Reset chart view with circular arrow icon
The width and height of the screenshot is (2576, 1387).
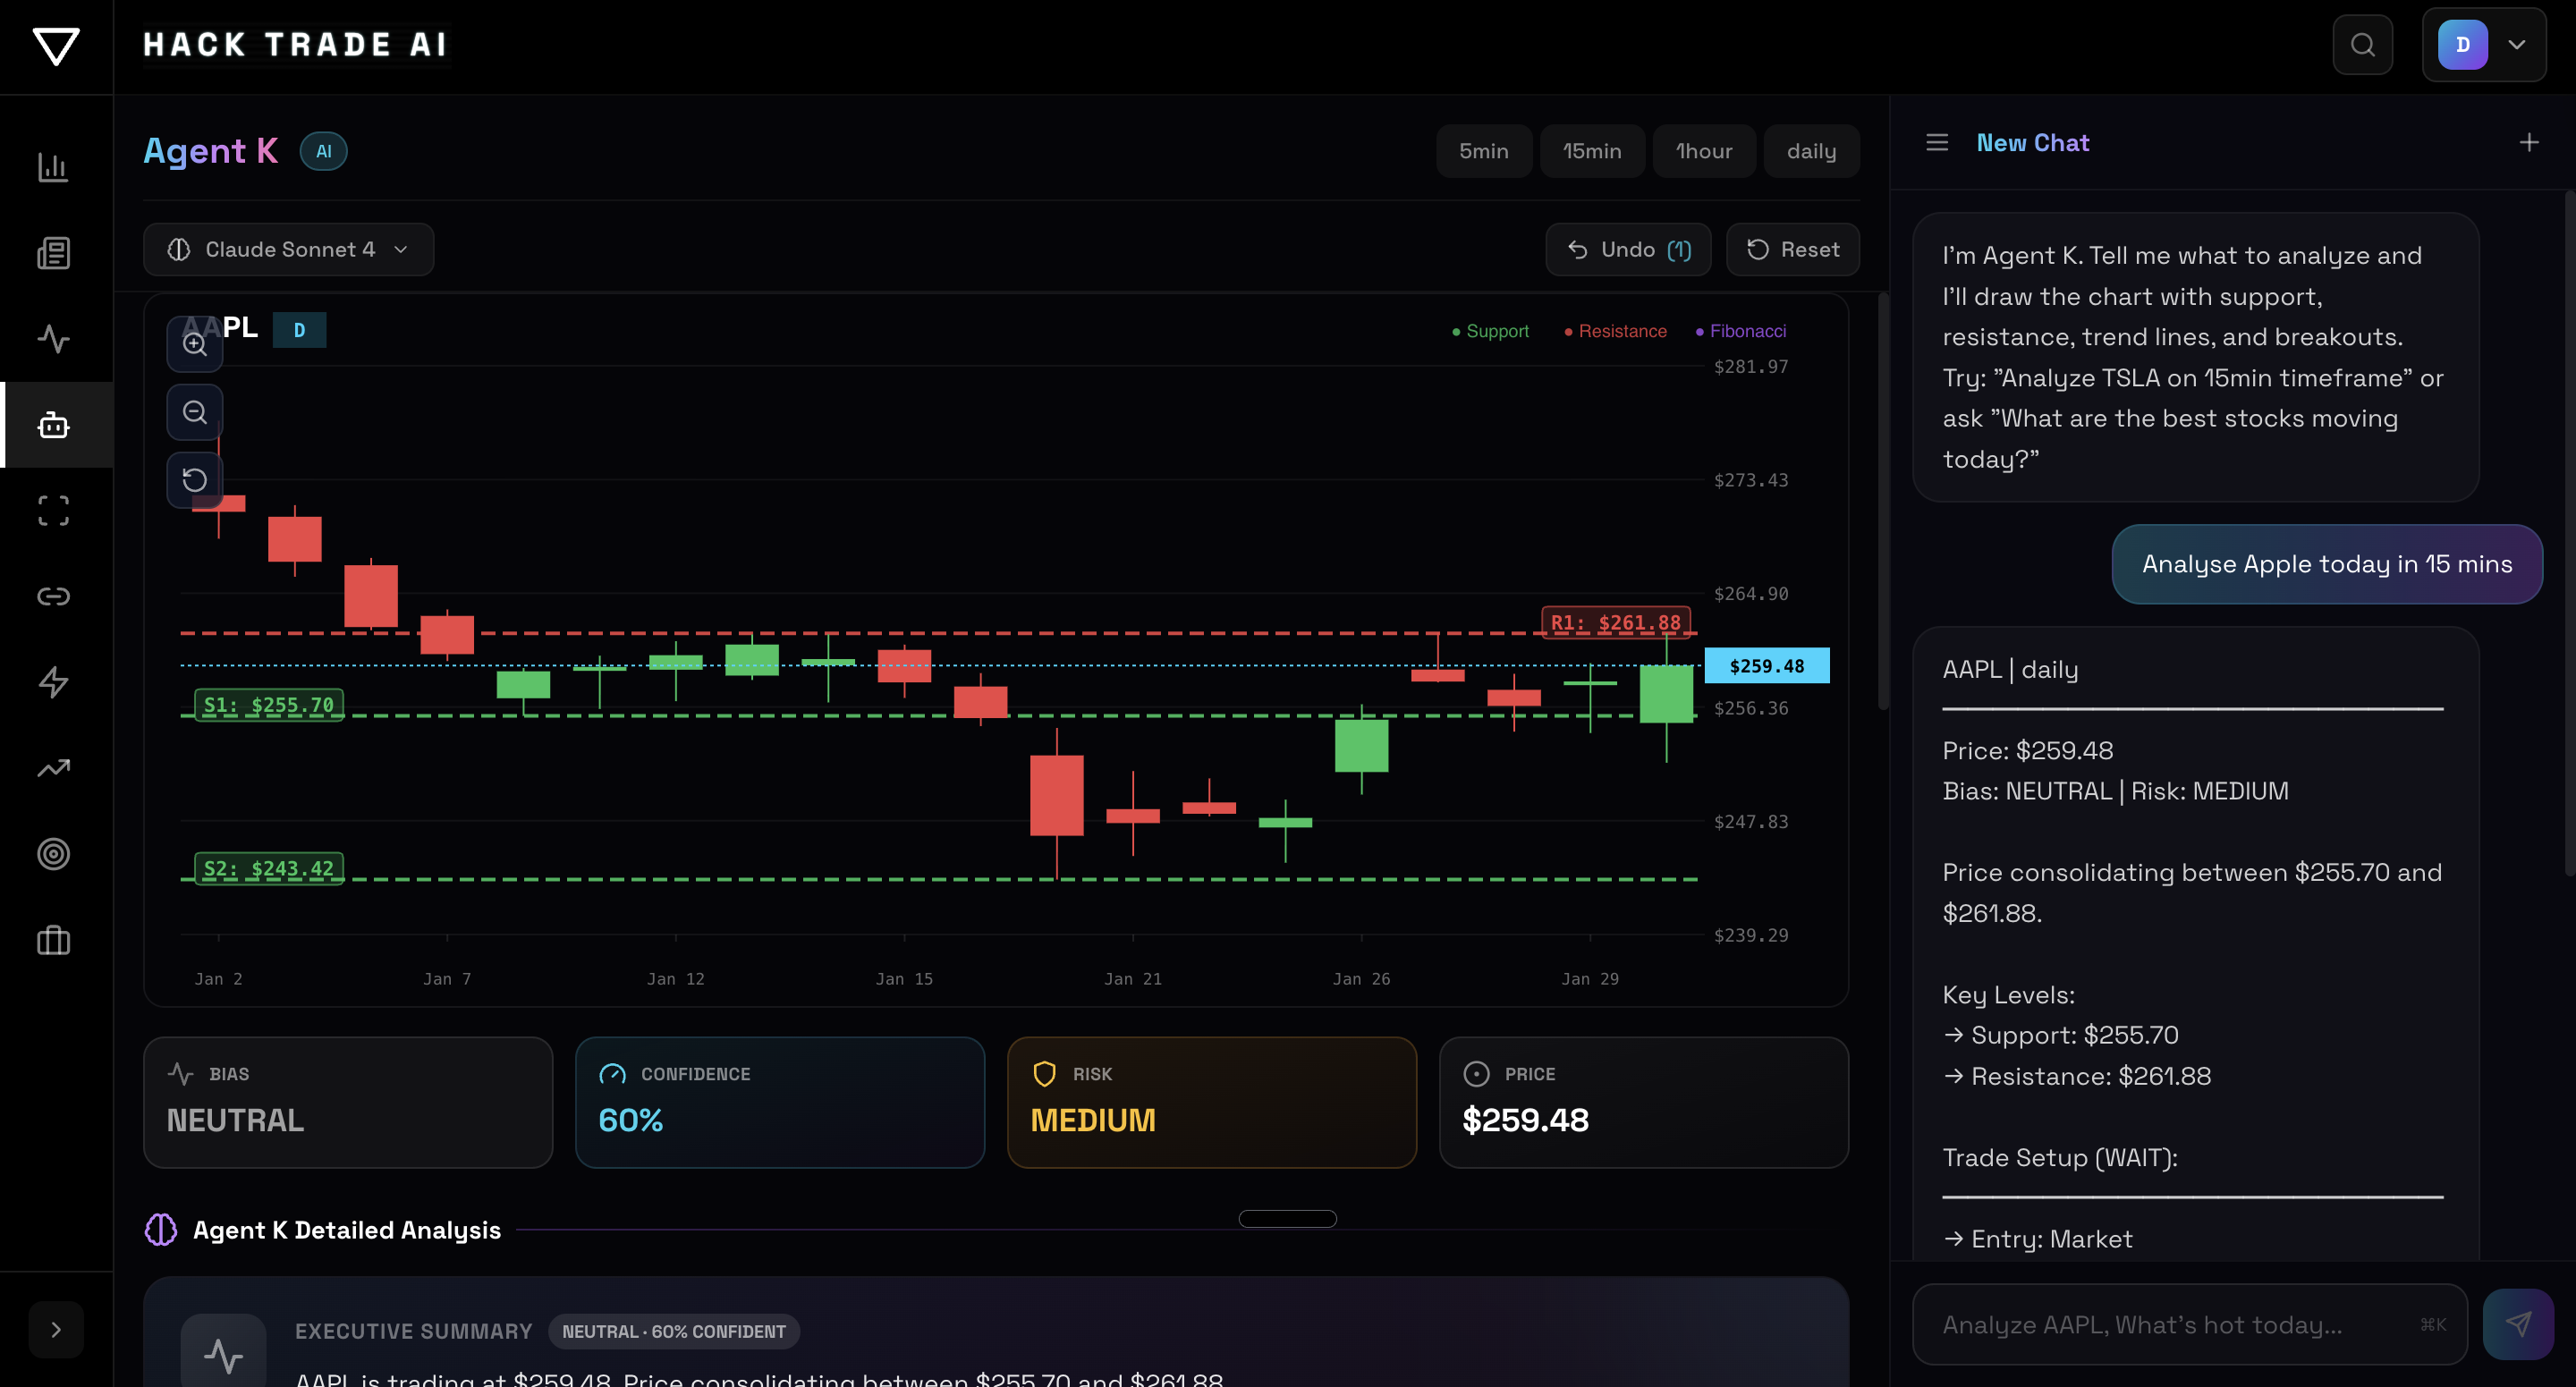[194, 480]
